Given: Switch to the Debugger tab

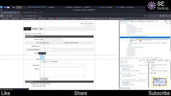Looking at the screenshot, I should (x=142, y=21).
